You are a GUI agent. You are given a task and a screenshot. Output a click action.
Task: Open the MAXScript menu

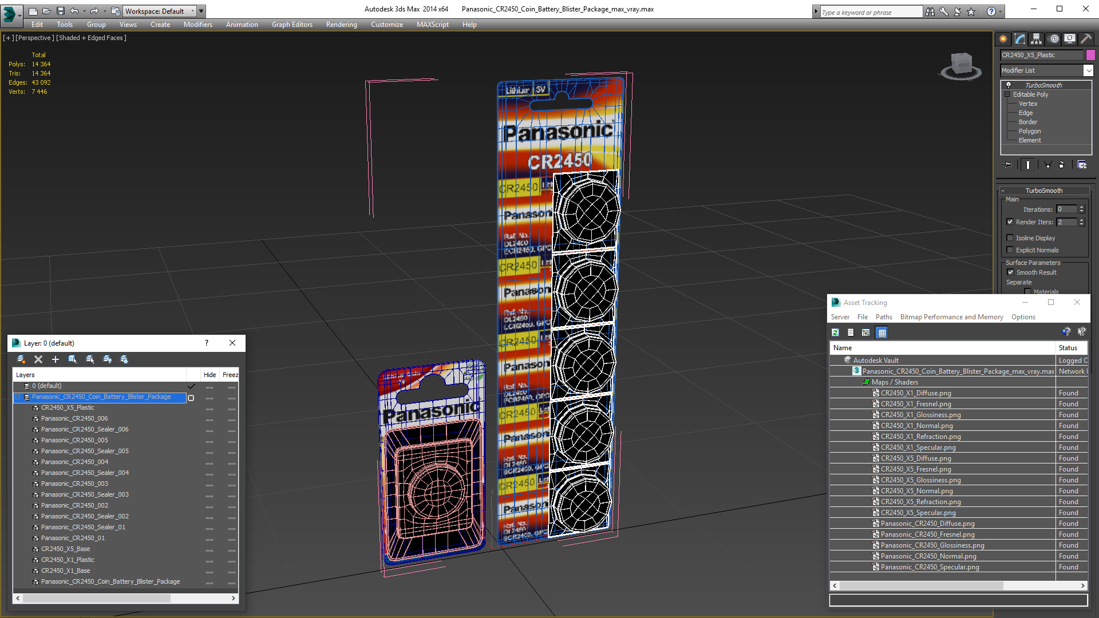click(x=432, y=25)
